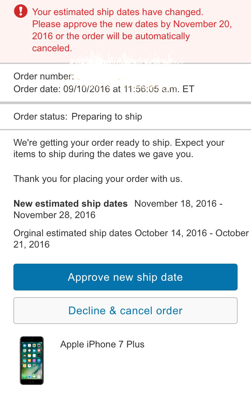The width and height of the screenshot is (251, 396).
Task: Click the blank redacted order number value
Action: coord(100,76)
